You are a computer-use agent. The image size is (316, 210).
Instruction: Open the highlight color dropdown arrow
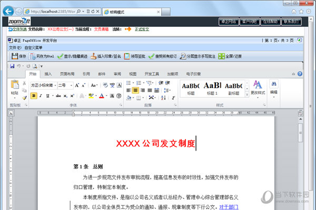coord(96,96)
